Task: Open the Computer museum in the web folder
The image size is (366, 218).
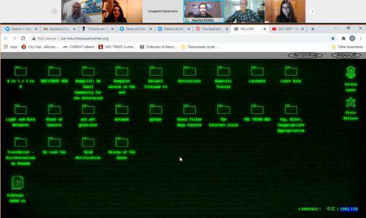Action: 122,71
